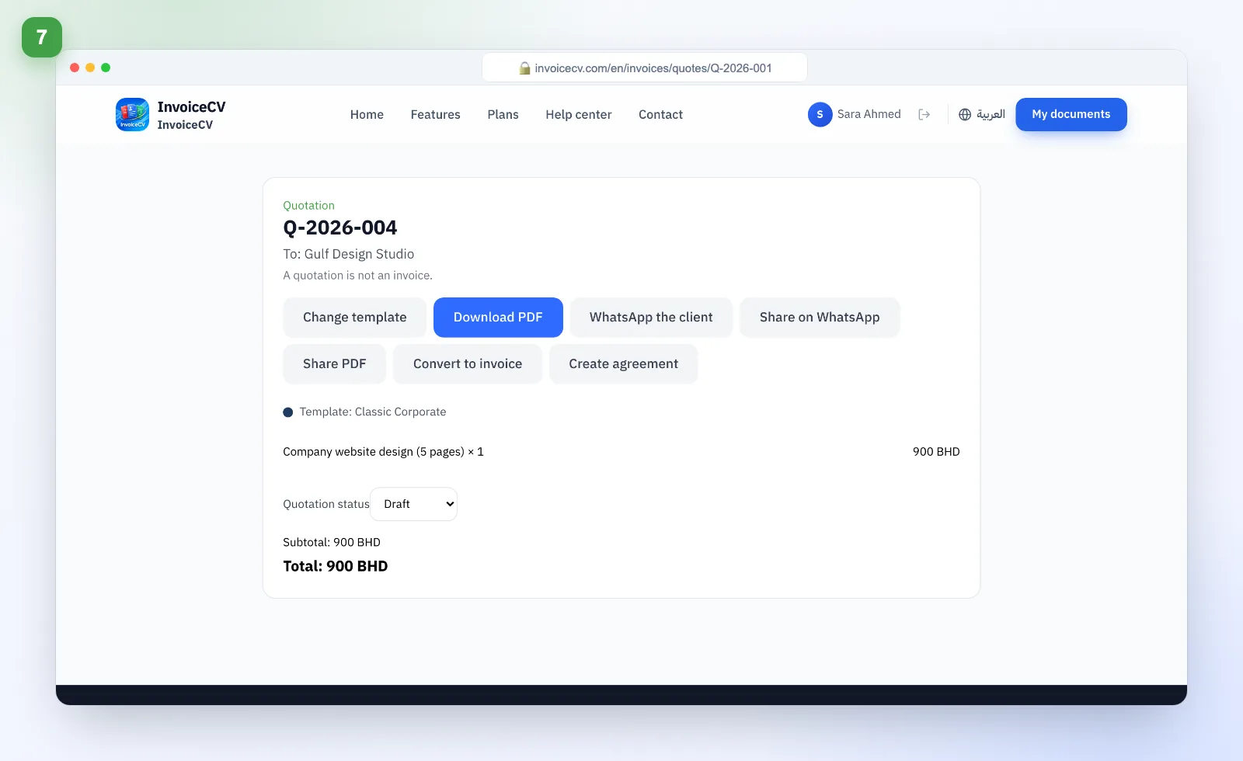Click the browser address bar lock icon

coord(524,68)
